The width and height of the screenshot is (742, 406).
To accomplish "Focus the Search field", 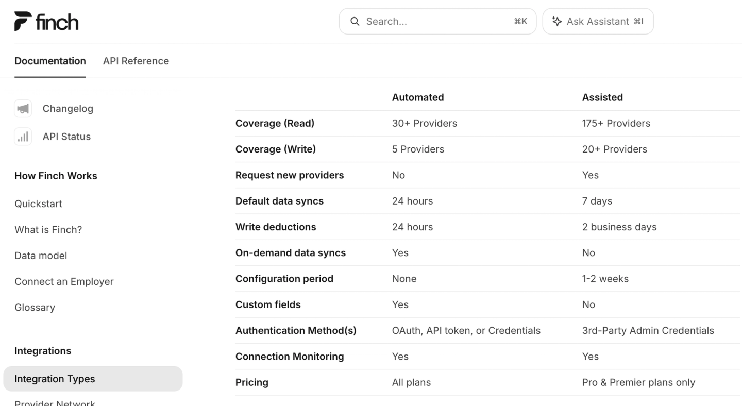I will tap(437, 21).
